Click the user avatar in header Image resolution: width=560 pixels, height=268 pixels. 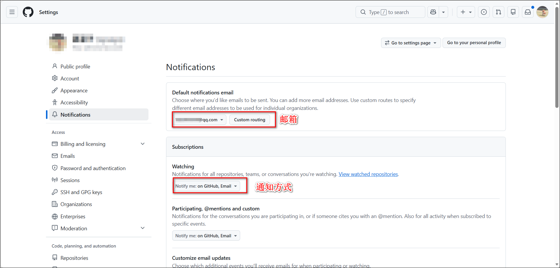coord(542,12)
